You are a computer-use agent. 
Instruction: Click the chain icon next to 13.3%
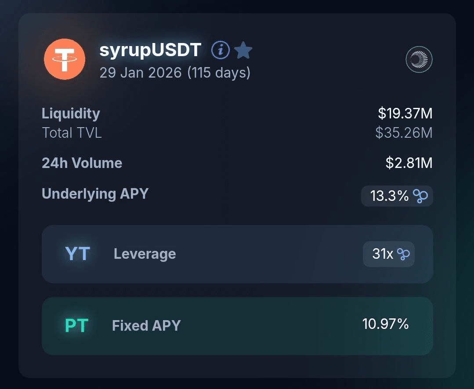[x=421, y=196]
